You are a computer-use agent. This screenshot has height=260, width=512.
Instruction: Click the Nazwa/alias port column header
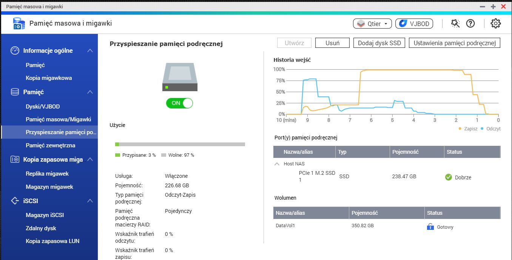[304, 152]
